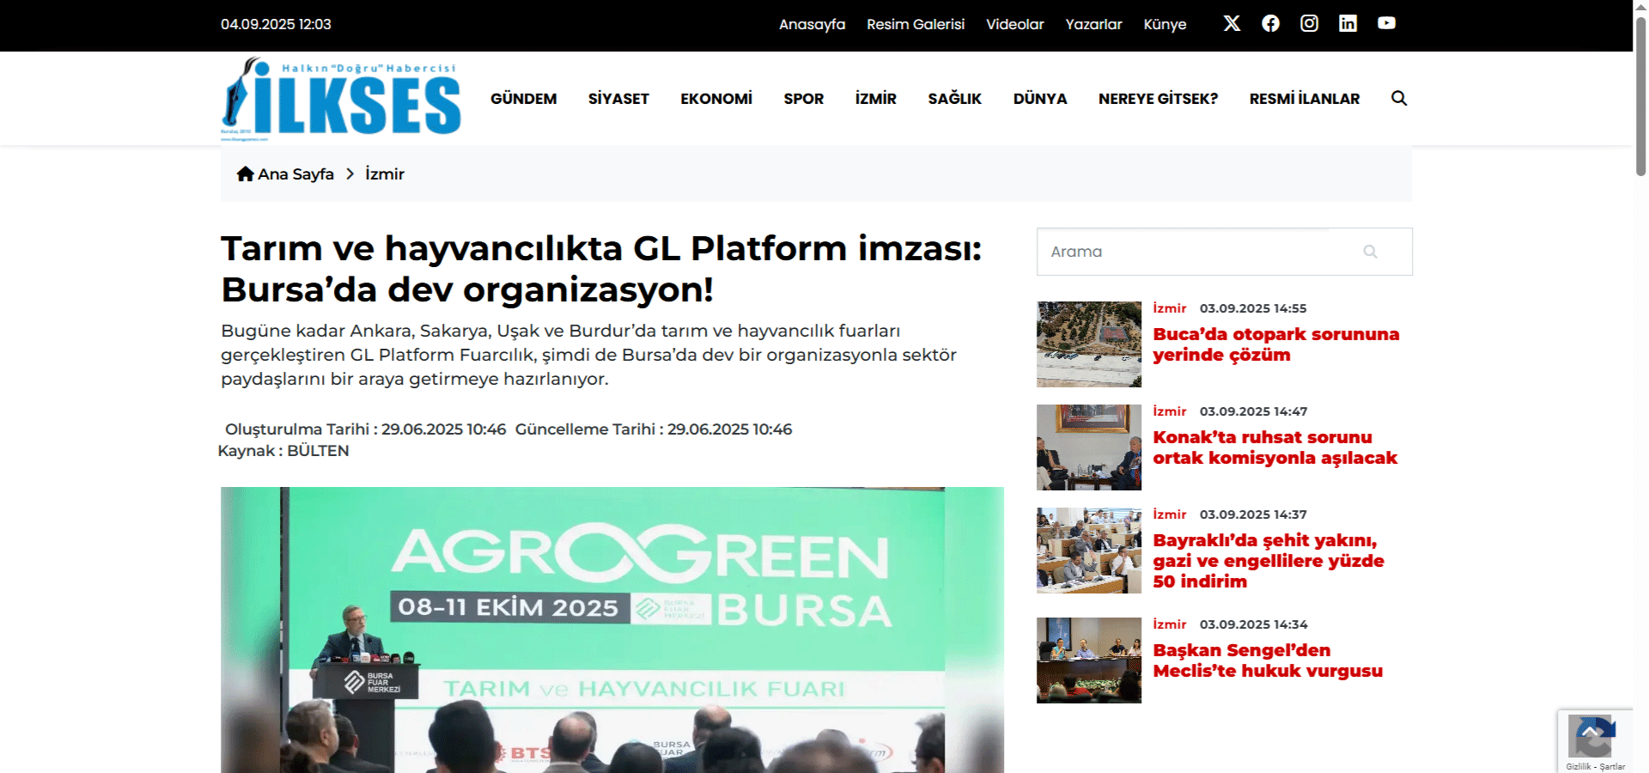Focus the Arama search input field
This screenshot has height=773, width=1649.
point(1194,252)
